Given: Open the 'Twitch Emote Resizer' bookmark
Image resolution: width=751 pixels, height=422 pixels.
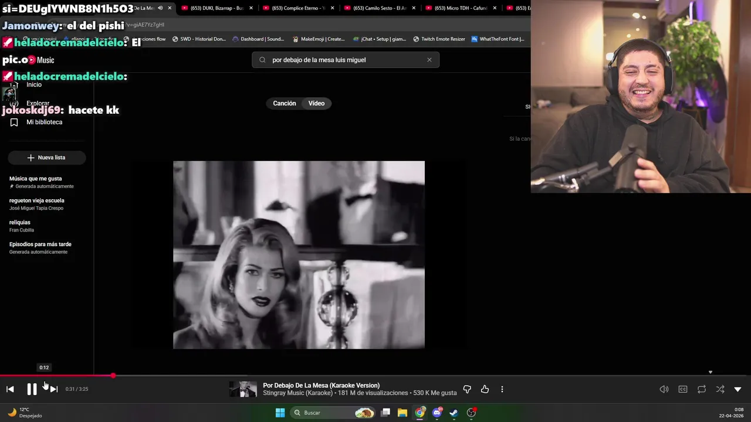Looking at the screenshot, I should pyautogui.click(x=439, y=39).
